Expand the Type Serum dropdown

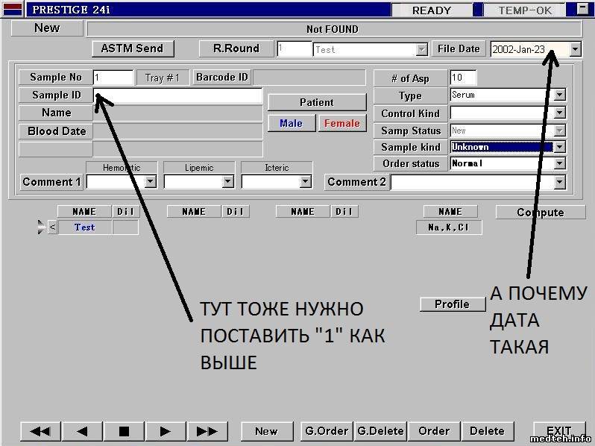(x=559, y=95)
